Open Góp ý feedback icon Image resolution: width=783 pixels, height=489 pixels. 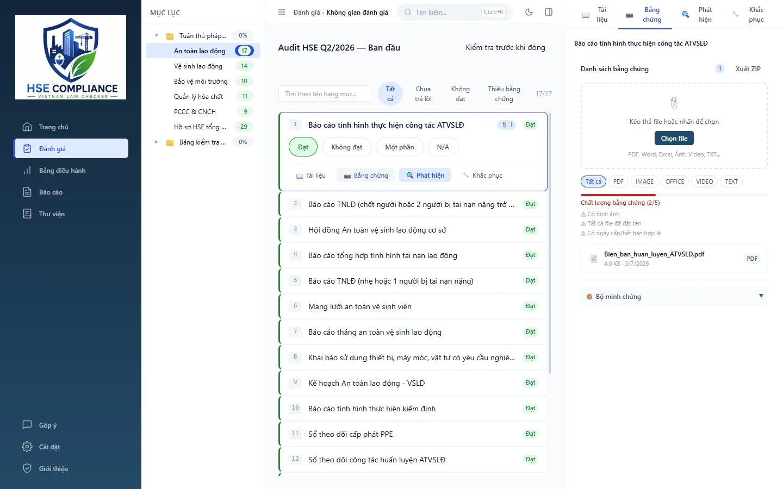(x=27, y=425)
